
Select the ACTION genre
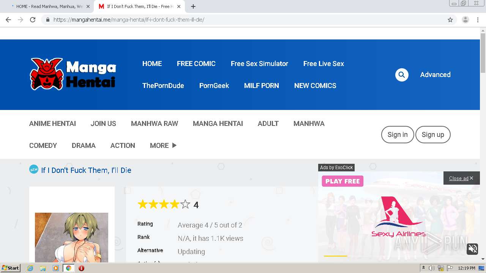click(123, 146)
